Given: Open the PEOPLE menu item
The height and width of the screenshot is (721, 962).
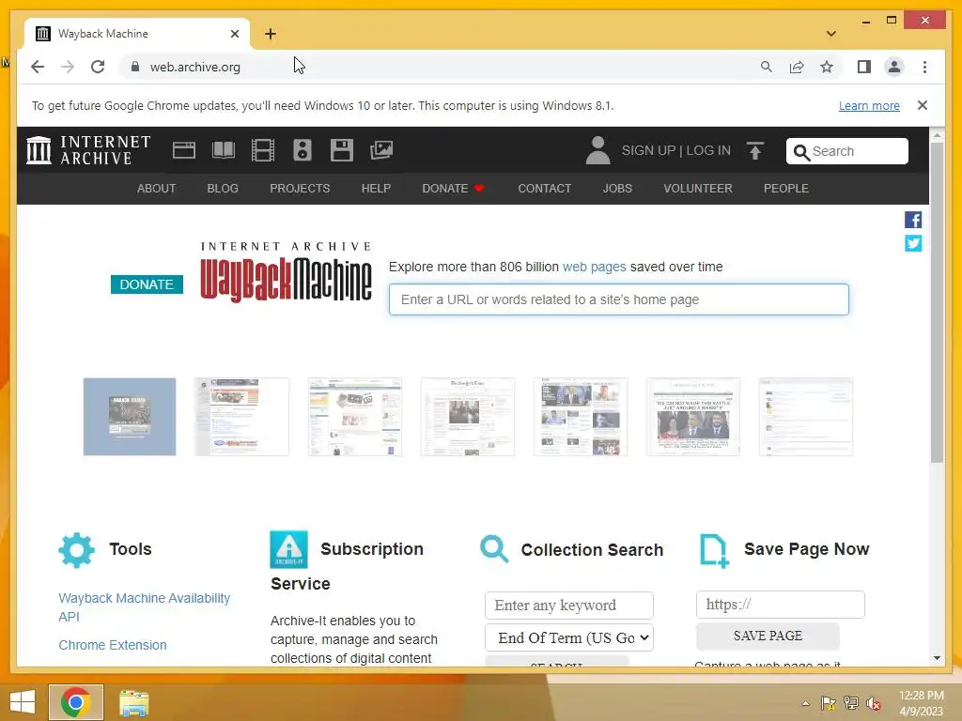Looking at the screenshot, I should [786, 188].
